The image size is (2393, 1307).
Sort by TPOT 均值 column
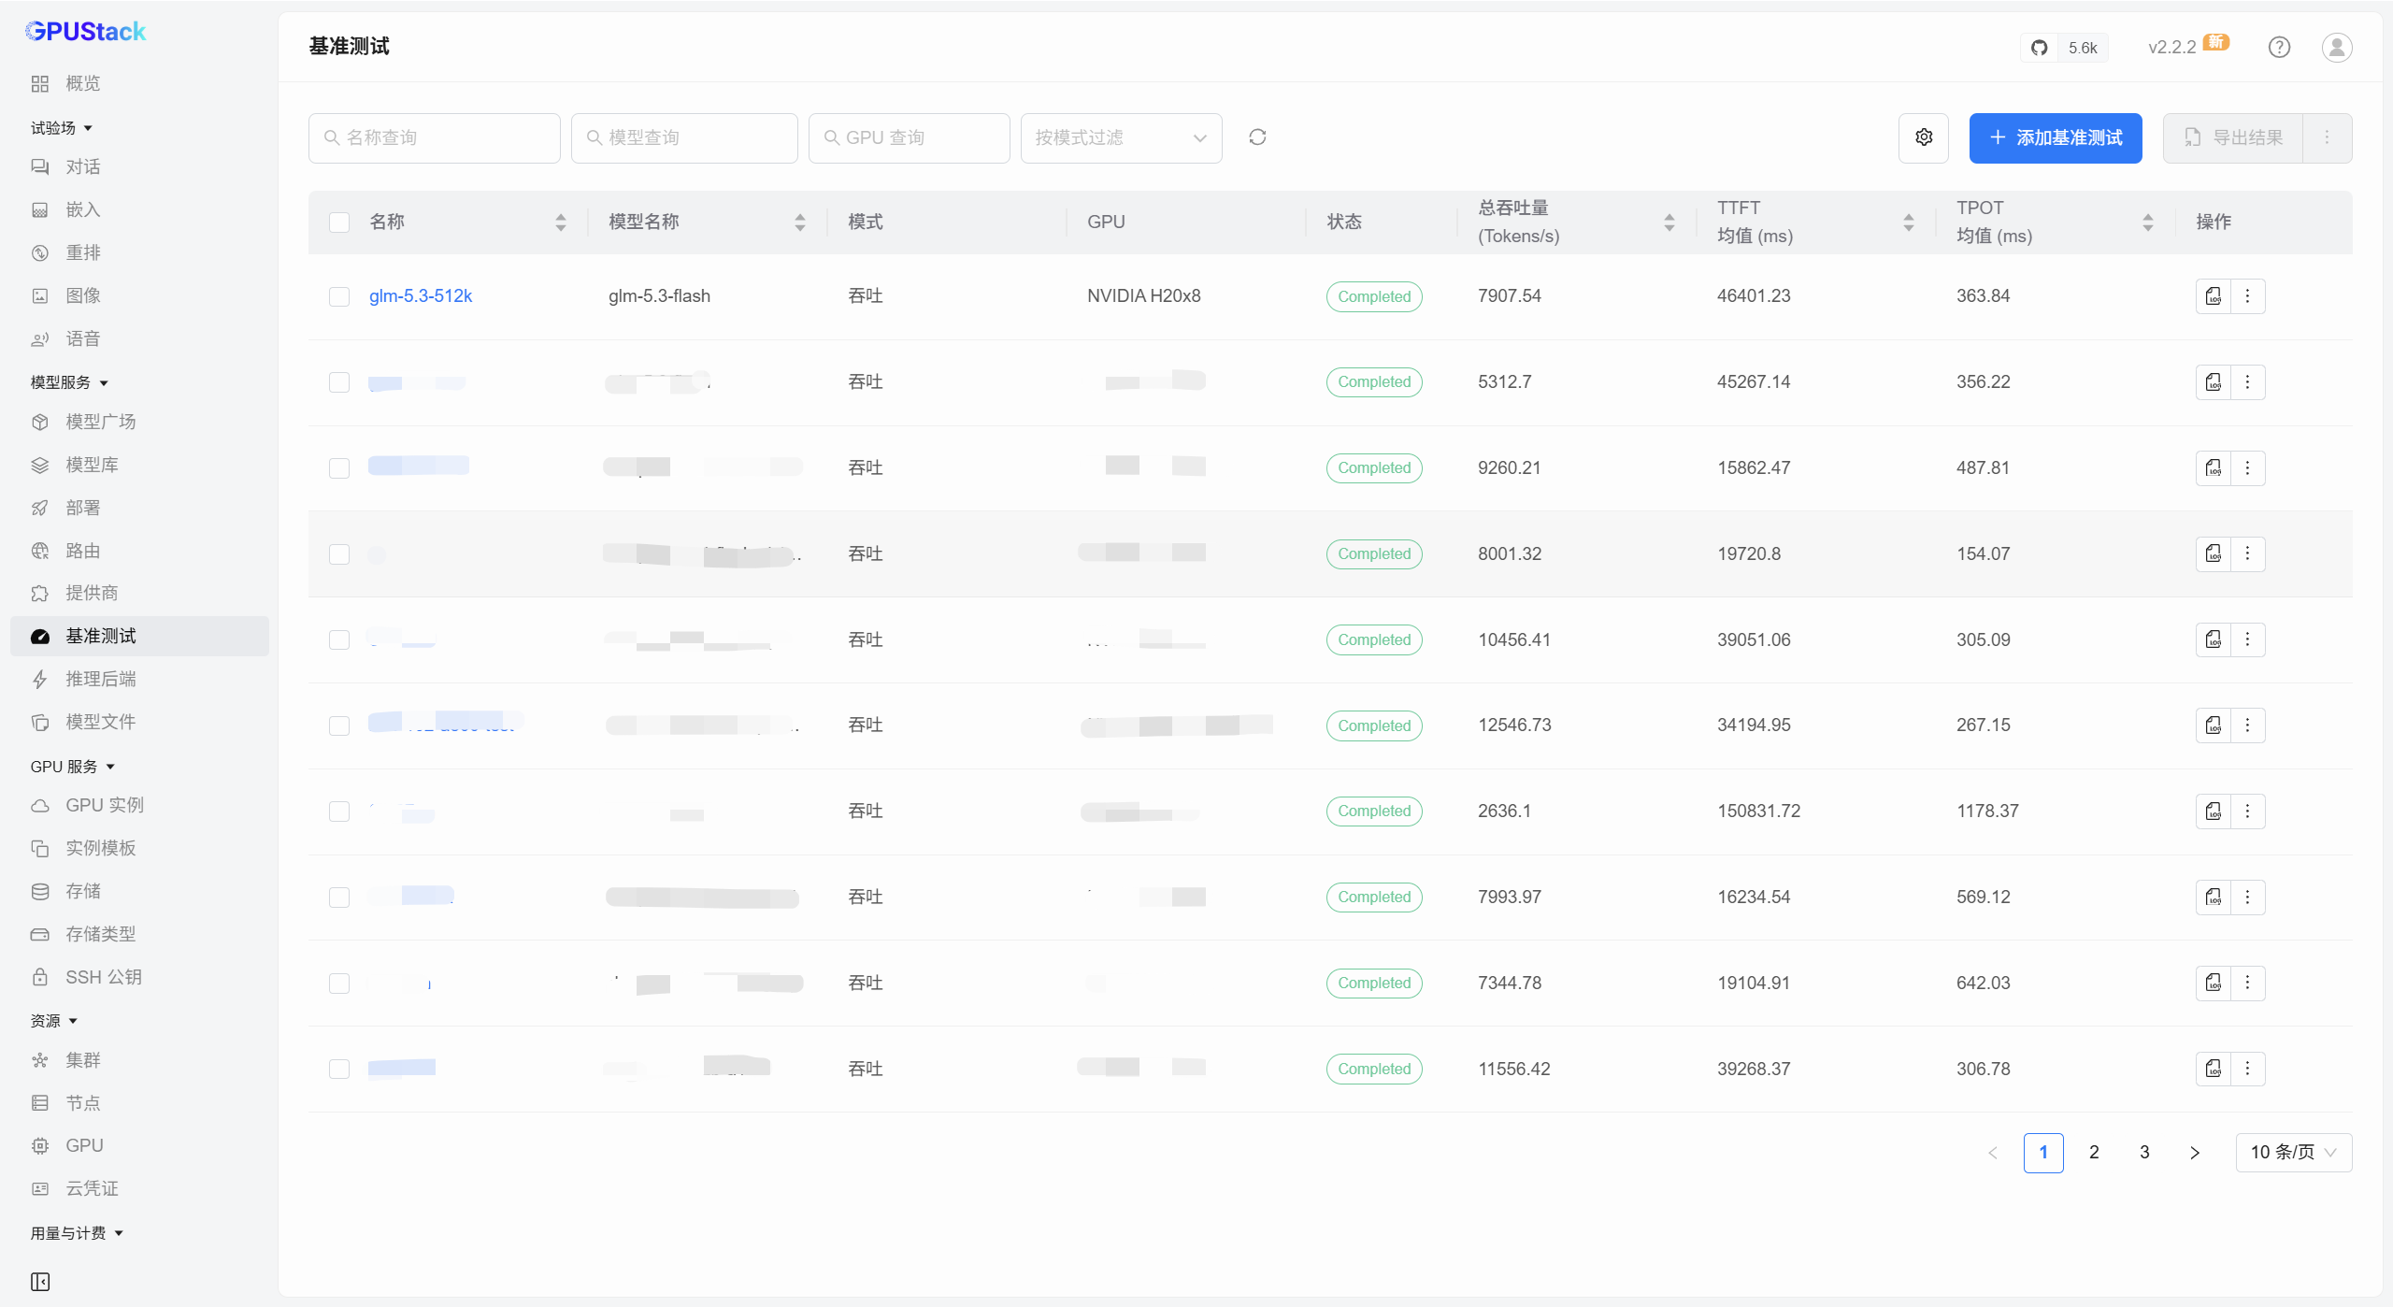click(2148, 223)
